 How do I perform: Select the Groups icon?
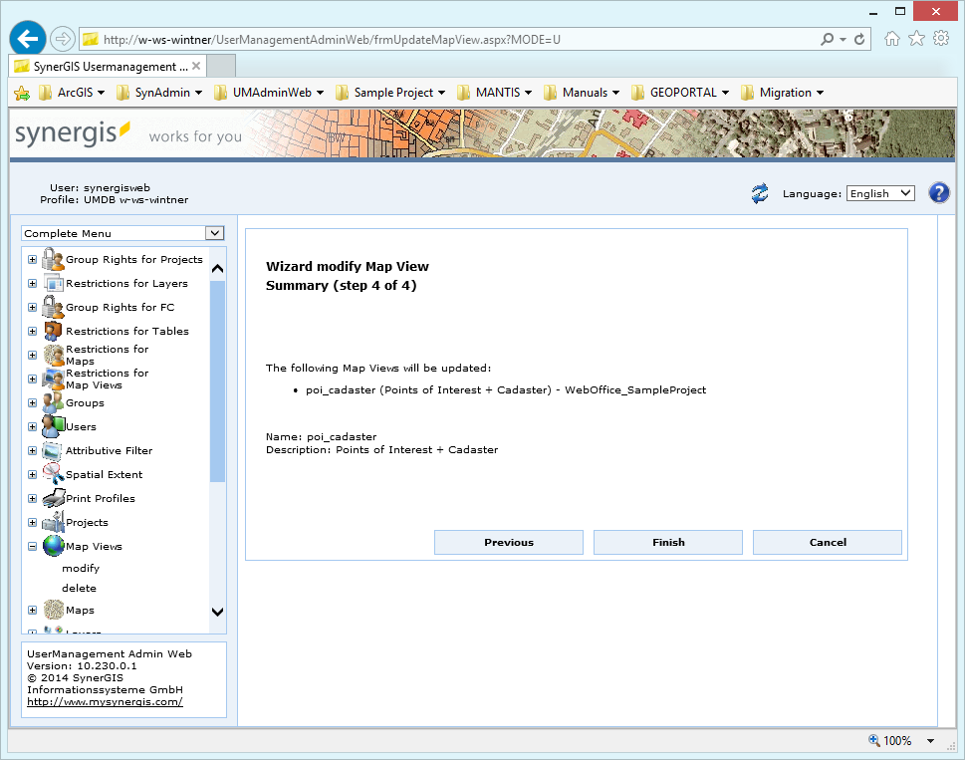tap(53, 401)
